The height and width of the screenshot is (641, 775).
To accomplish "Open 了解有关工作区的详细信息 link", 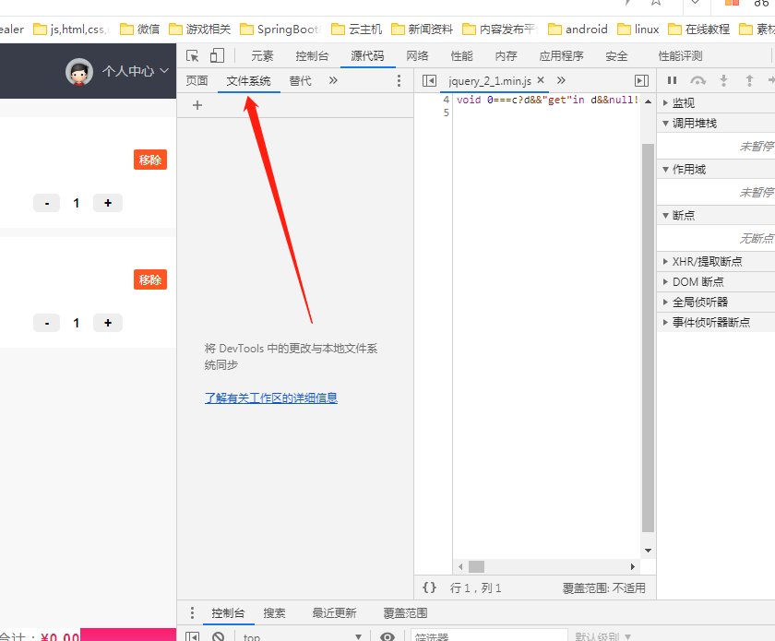I will (x=271, y=398).
